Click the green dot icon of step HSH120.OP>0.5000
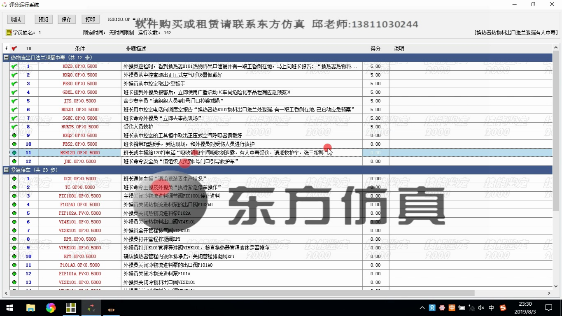Screen dimensions: 562x316 (14, 153)
